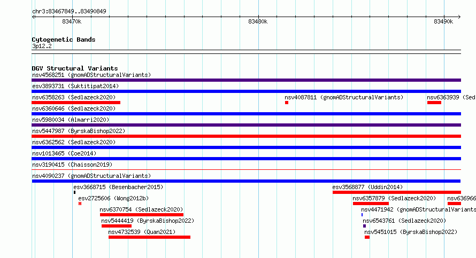
Task: Click the red nsv4732539 variant bar
Action: pos(149,237)
